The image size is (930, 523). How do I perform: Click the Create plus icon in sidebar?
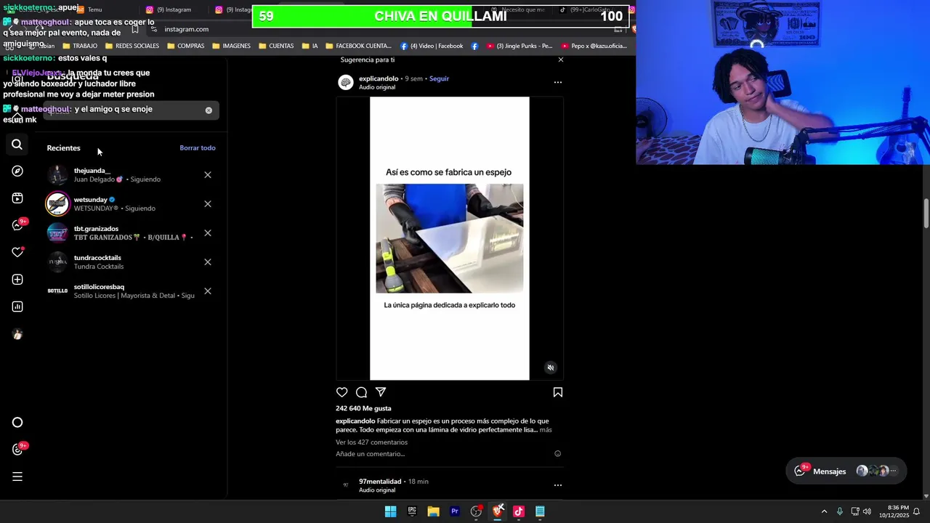(17, 280)
